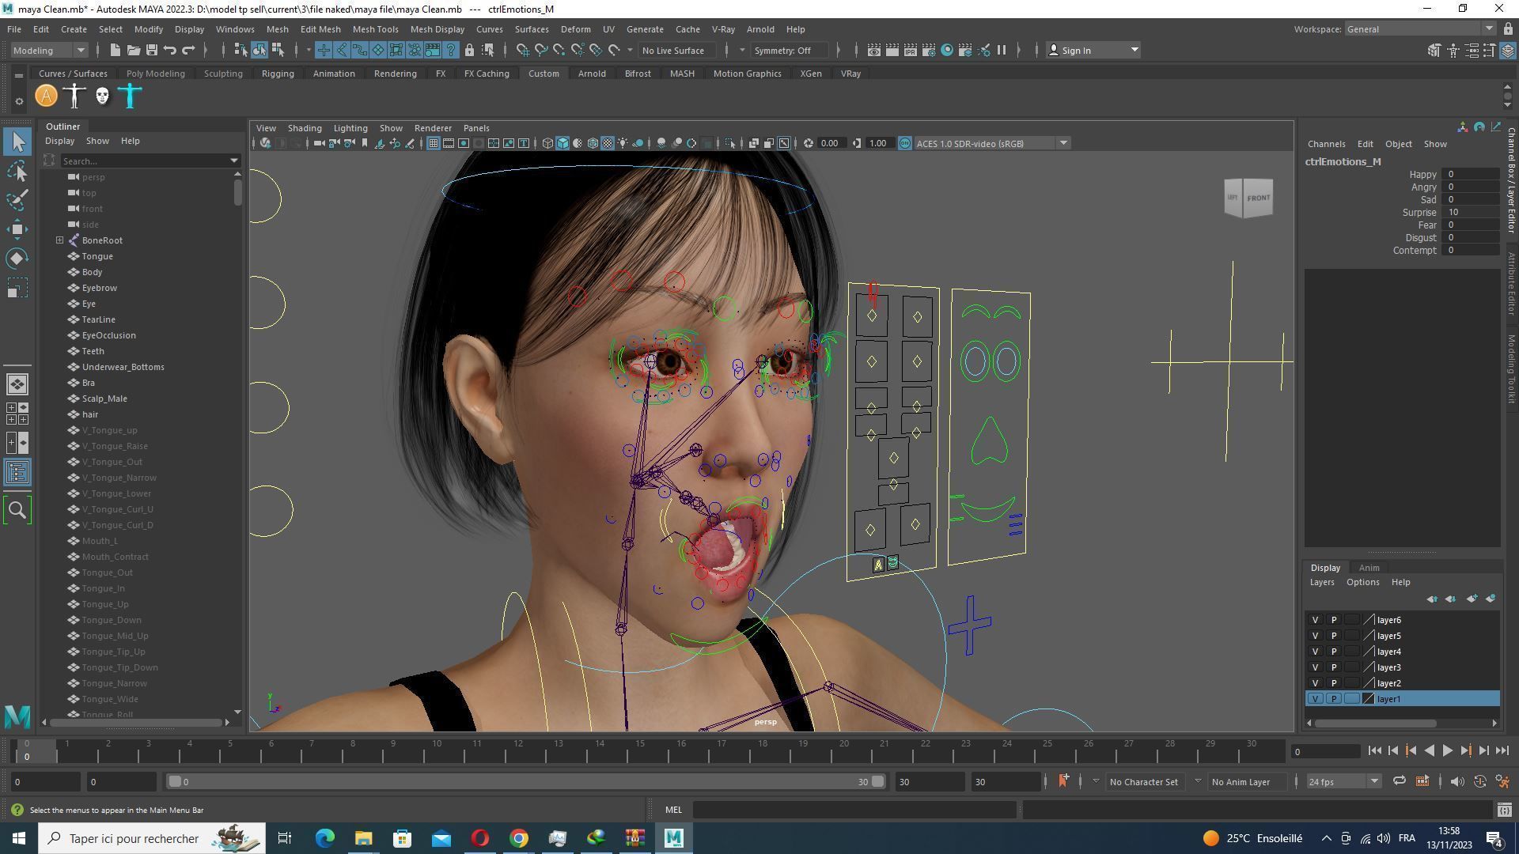Open the Maya taskbar application icon
The width and height of the screenshot is (1519, 854).
674,838
